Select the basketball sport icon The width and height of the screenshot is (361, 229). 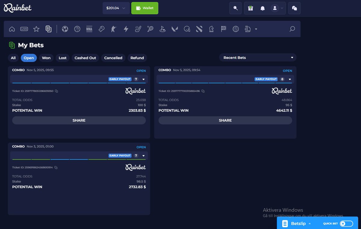click(x=77, y=29)
